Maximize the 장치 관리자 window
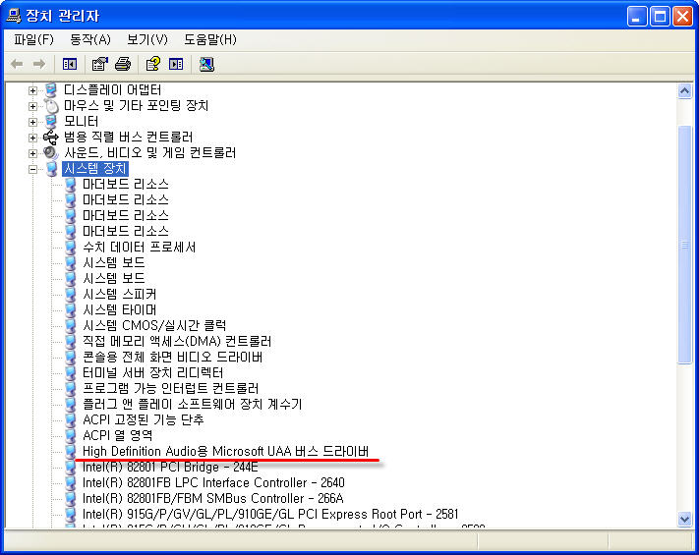The width and height of the screenshot is (699, 555). 660,17
